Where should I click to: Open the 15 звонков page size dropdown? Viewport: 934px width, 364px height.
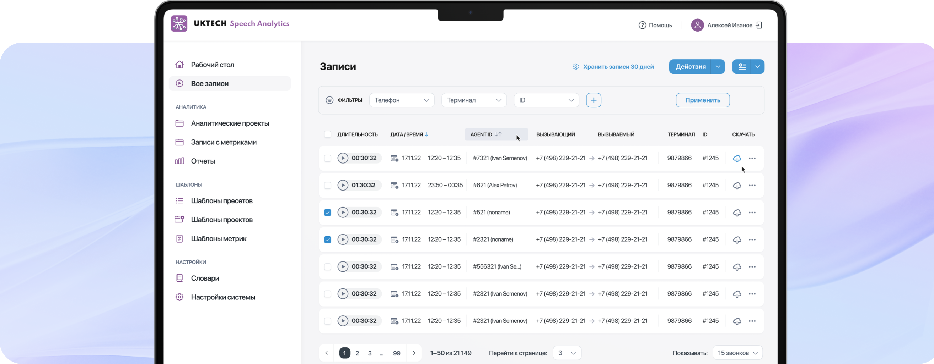(737, 353)
